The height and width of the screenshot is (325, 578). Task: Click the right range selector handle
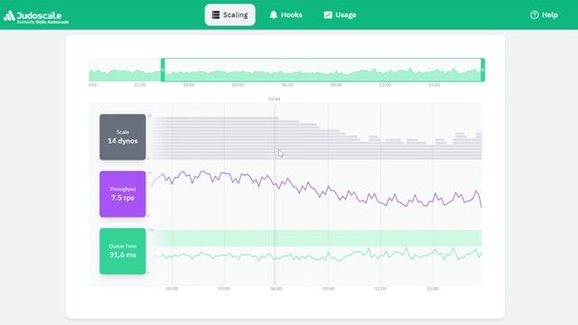point(483,70)
